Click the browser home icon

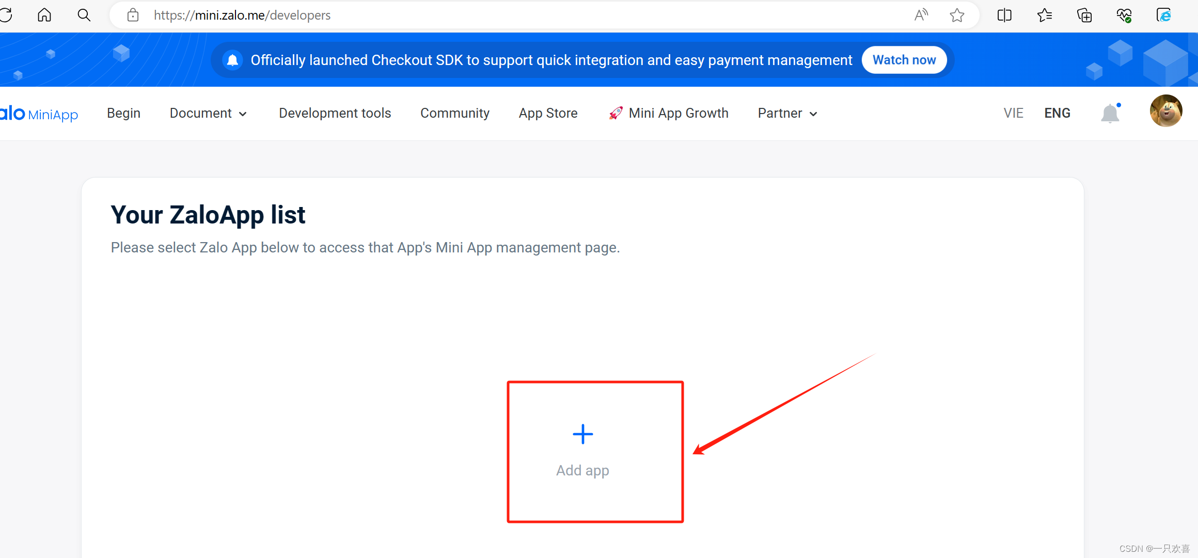[44, 15]
